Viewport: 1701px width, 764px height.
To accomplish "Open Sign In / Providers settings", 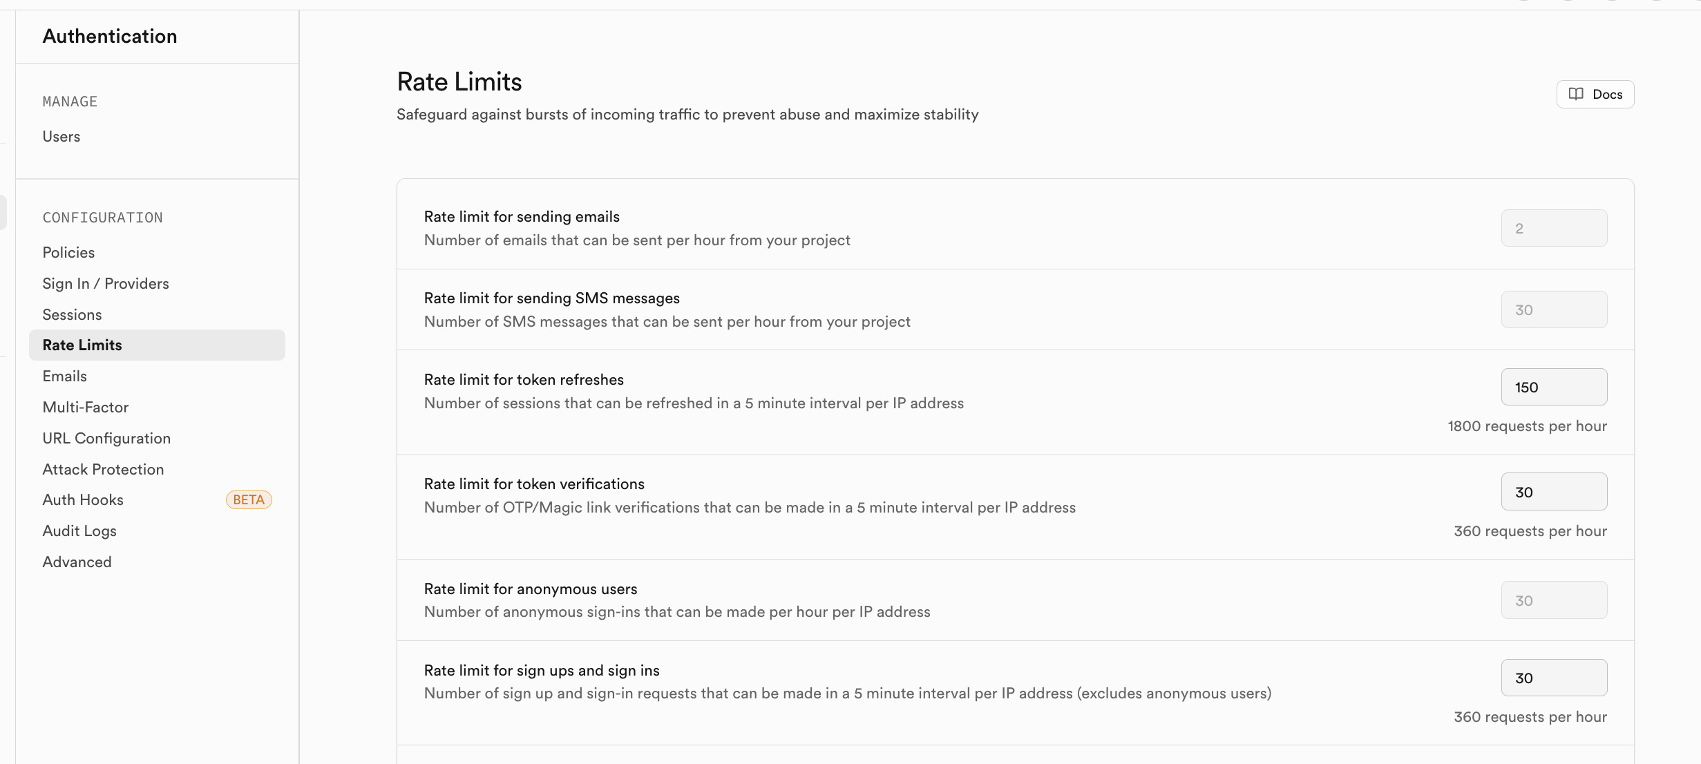I will pos(106,284).
